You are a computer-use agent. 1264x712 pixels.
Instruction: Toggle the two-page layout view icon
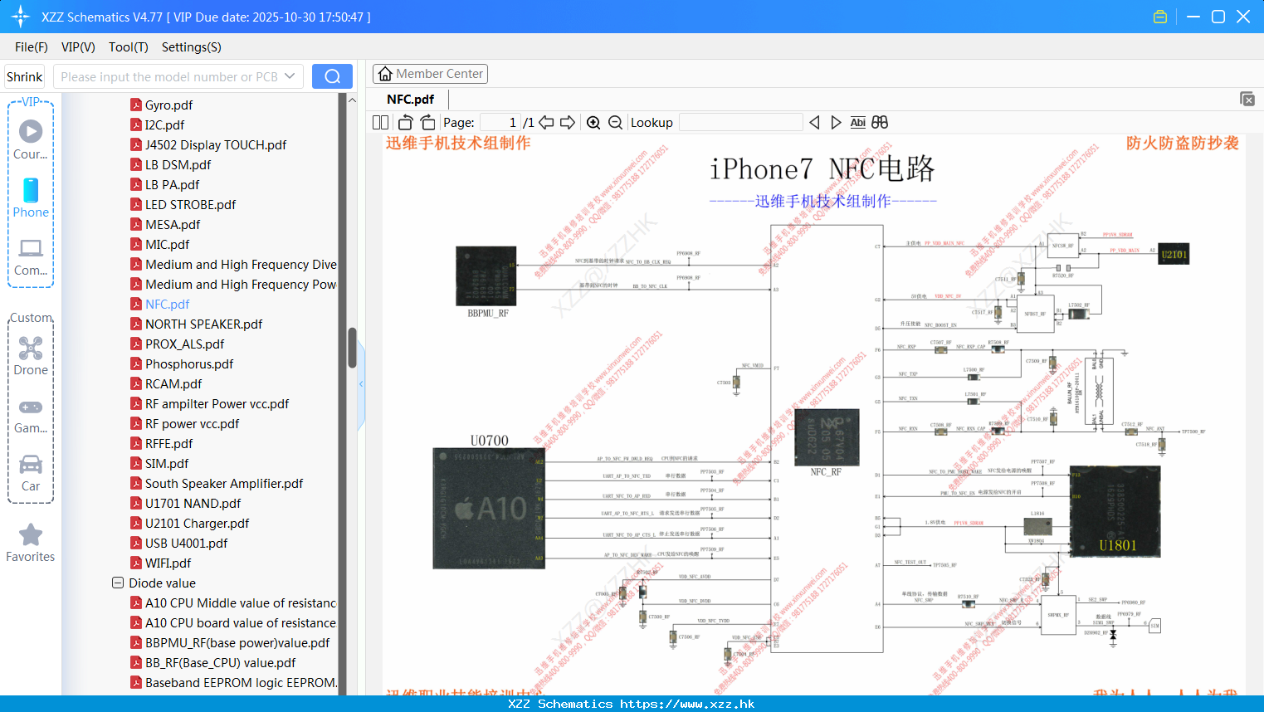pos(380,122)
